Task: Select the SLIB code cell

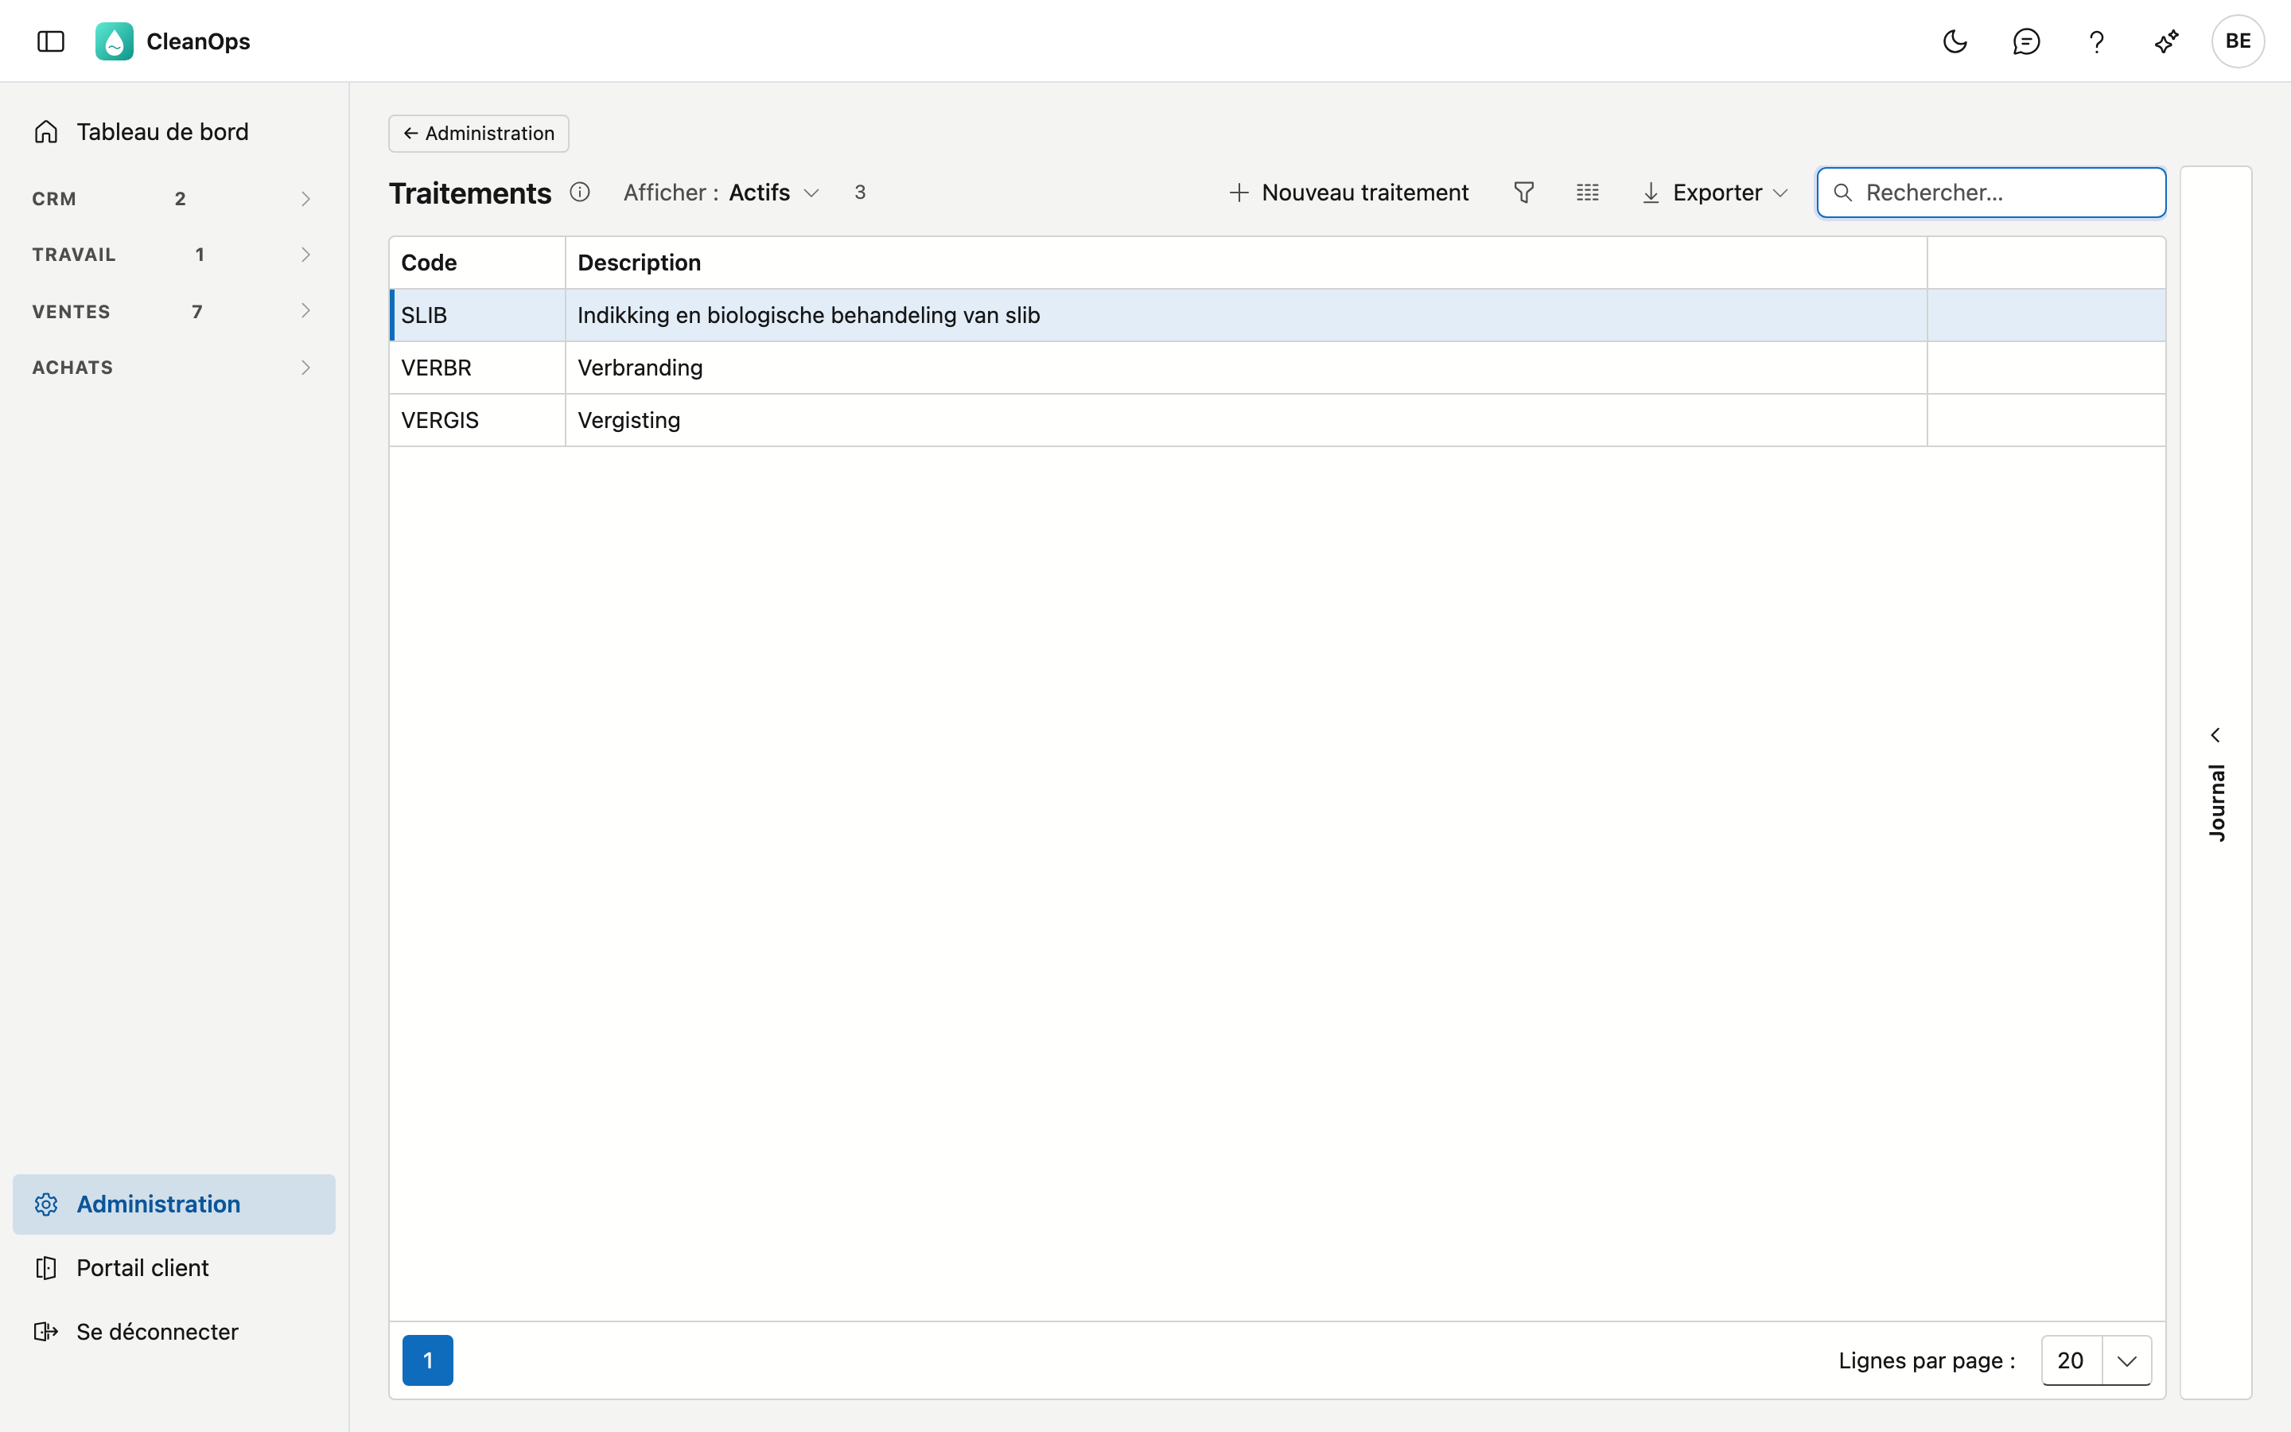Action: 477,314
